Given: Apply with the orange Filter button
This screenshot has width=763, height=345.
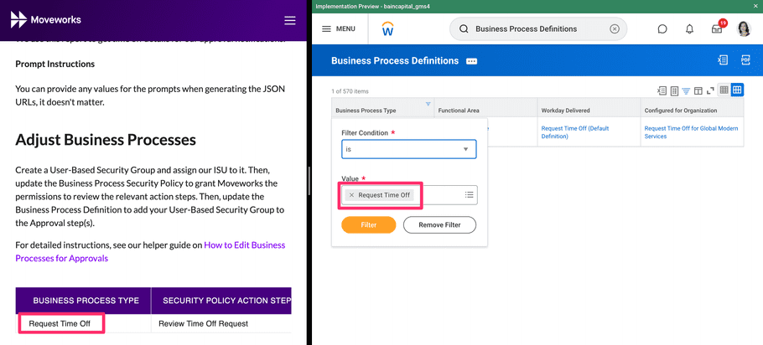Looking at the screenshot, I should click(x=369, y=225).
